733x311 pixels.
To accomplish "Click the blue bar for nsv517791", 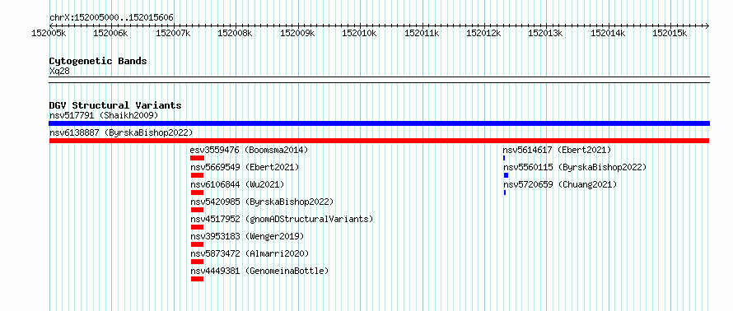I will [x=379, y=123].
